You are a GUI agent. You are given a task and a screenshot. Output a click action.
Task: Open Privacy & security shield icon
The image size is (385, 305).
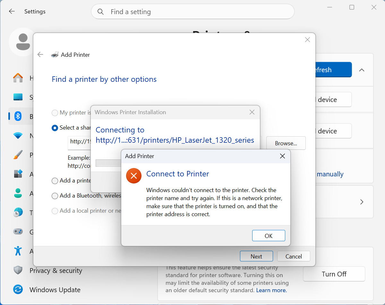(18, 270)
